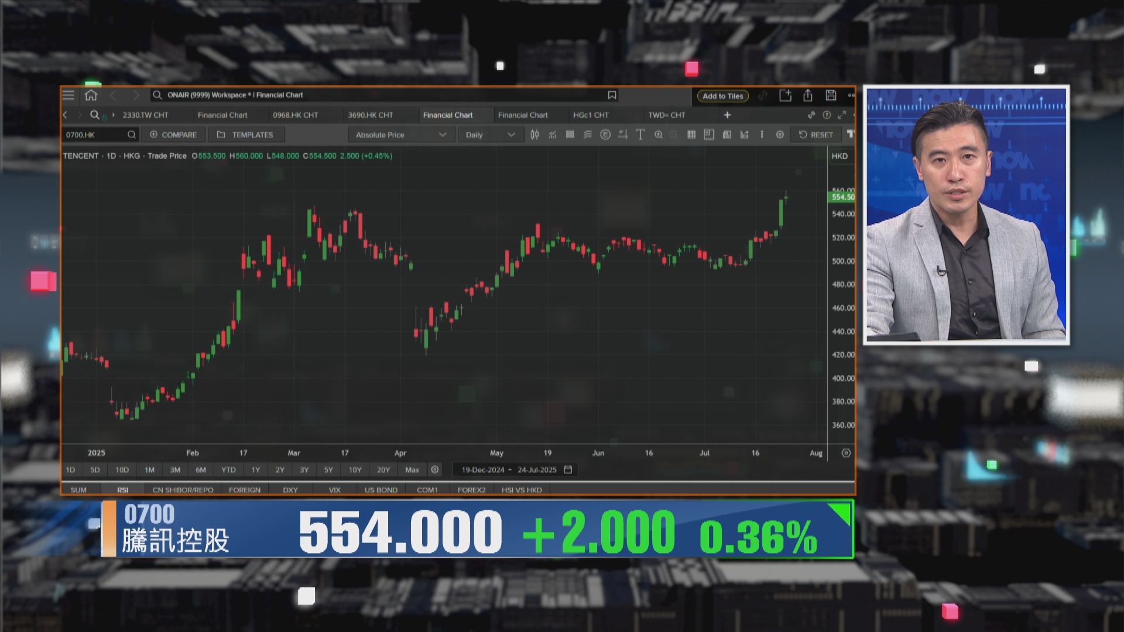This screenshot has width=1124, height=632.
Task: Open the RSI bottom tab
Action: [122, 490]
